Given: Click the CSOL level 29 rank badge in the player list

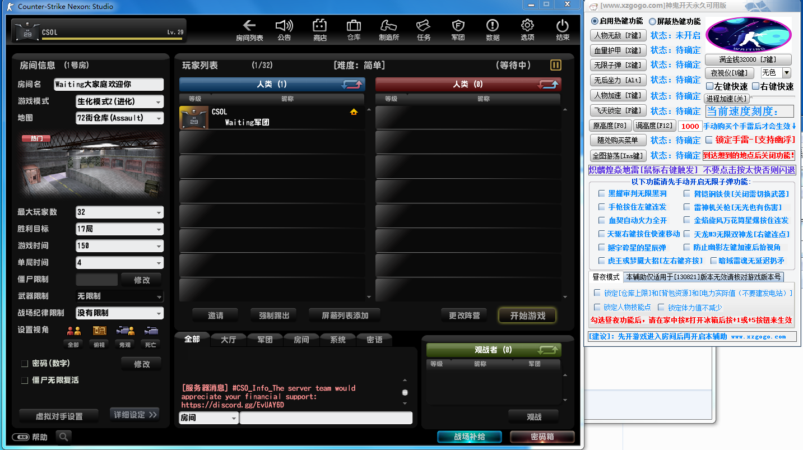Looking at the screenshot, I should click(193, 118).
